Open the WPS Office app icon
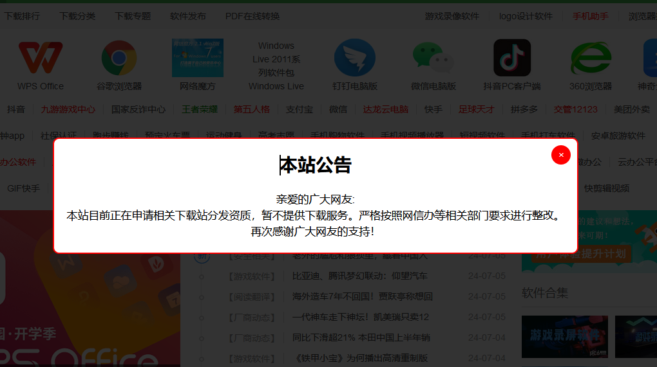The width and height of the screenshot is (657, 367). (x=41, y=58)
